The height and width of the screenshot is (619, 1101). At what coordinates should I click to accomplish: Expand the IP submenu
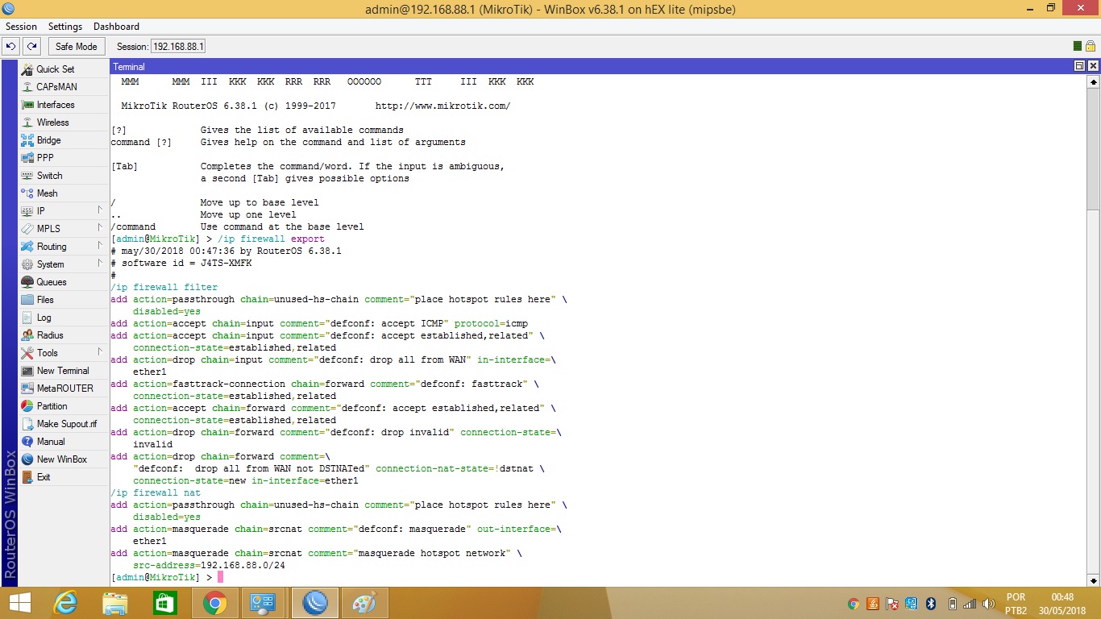[100, 210]
